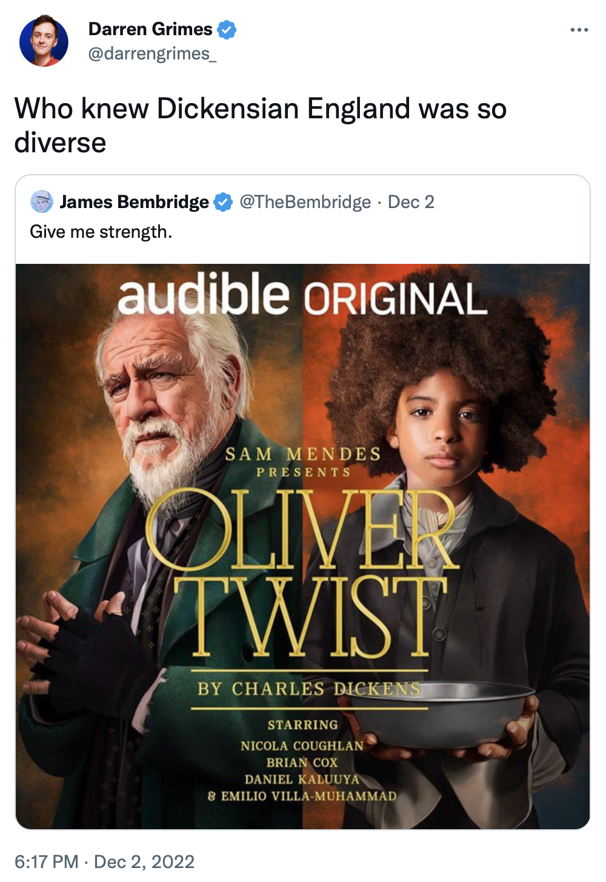This screenshot has width=606, height=882.
Task: Click the 6:17 PM timestamp
Action: coord(47,861)
